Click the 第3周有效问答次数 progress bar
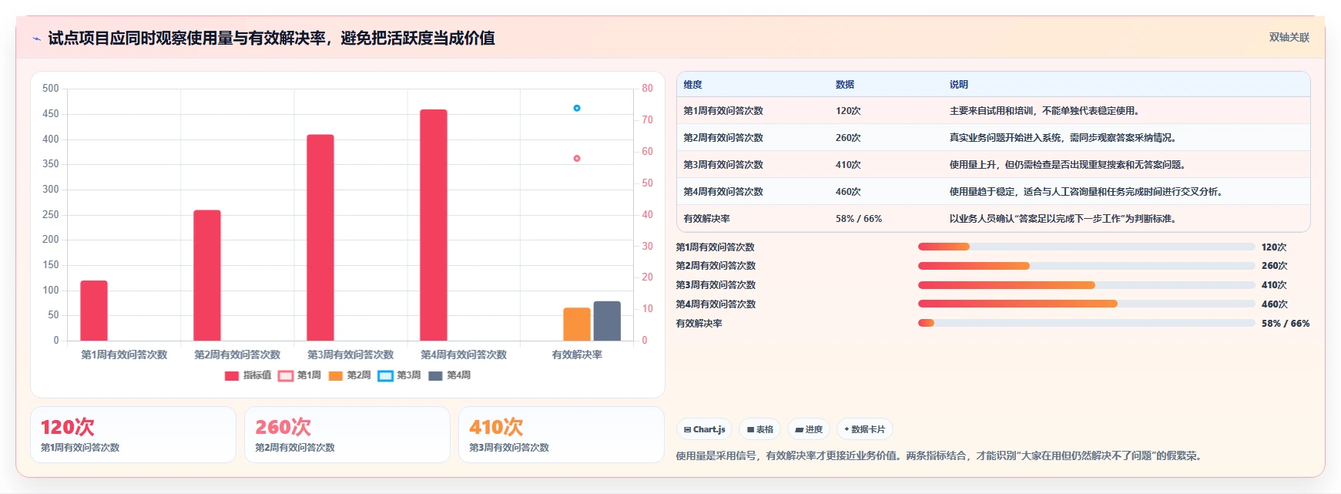 tap(1086, 285)
